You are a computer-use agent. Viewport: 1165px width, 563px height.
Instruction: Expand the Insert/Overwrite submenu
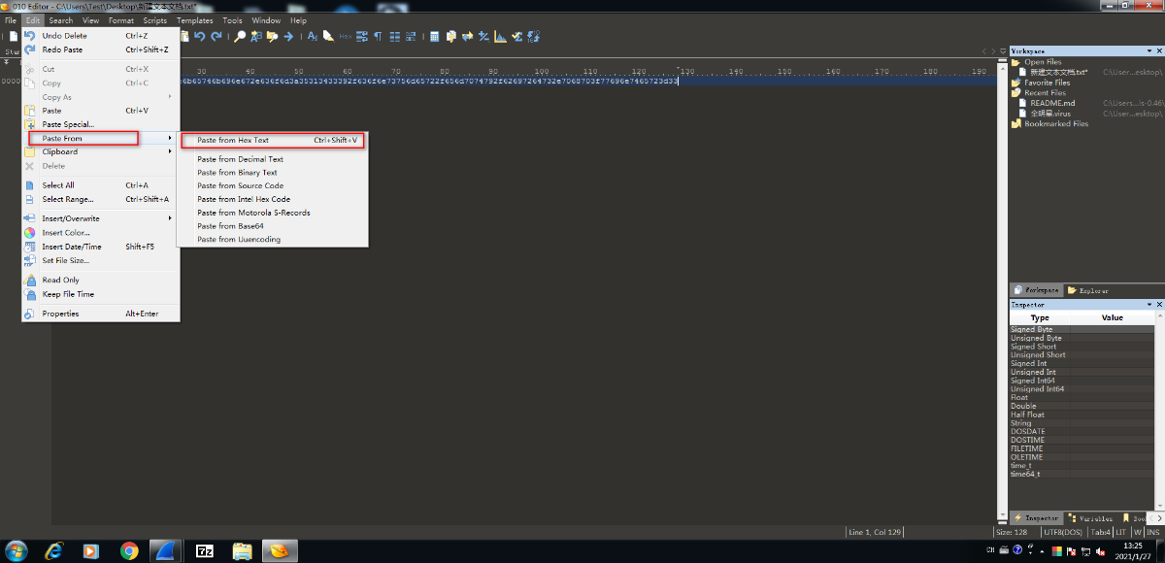pyautogui.click(x=102, y=218)
